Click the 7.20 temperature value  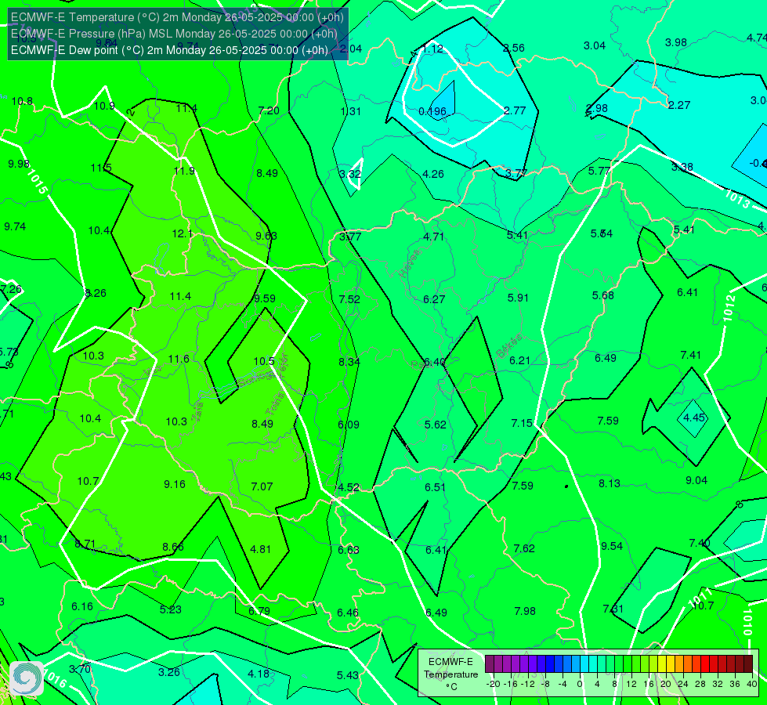pyautogui.click(x=269, y=111)
